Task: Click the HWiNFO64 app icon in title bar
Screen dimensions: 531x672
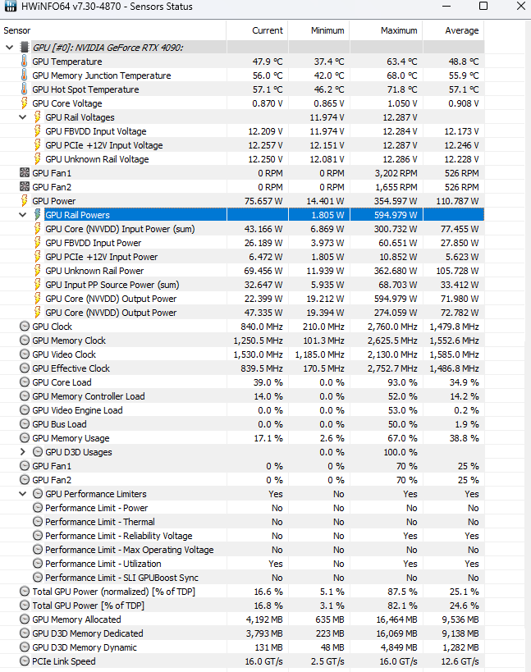Action: click(x=10, y=7)
